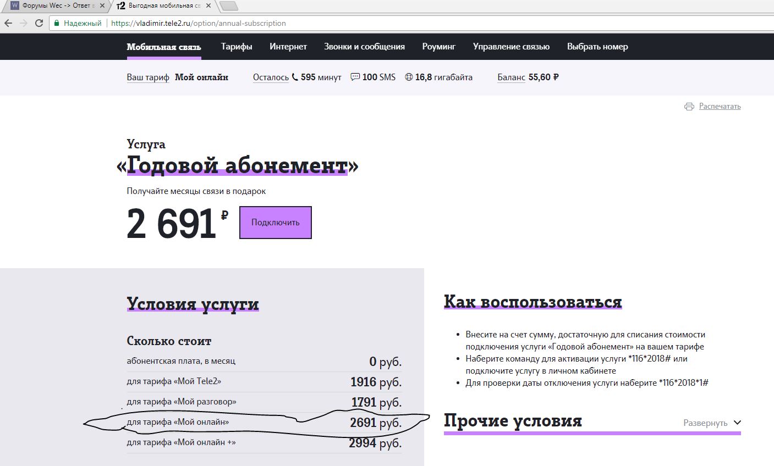Open the Тарифы menu
Viewport: 774px width, 466px height.
pyautogui.click(x=237, y=47)
